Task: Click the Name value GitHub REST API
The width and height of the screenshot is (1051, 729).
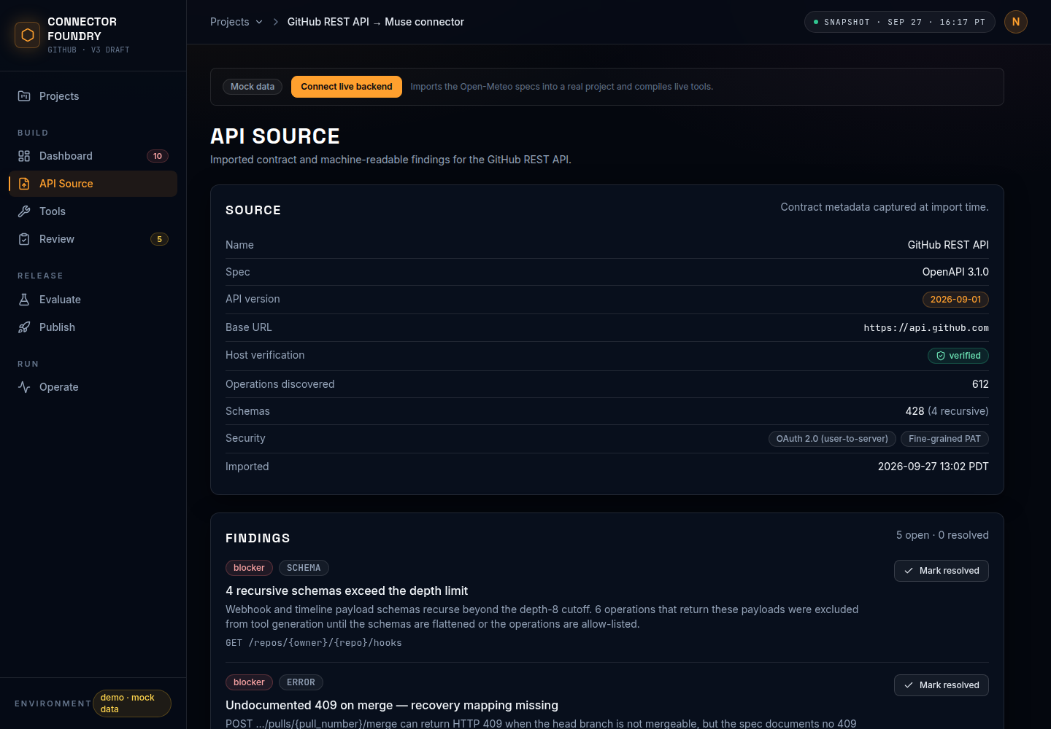Action: pos(948,245)
